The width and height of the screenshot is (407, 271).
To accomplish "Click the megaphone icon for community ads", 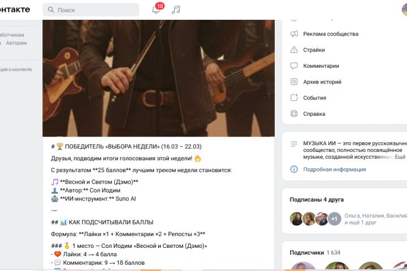I will [x=294, y=34].
